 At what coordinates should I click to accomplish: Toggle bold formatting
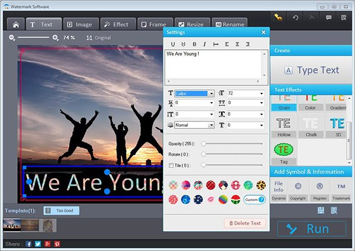click(x=194, y=44)
